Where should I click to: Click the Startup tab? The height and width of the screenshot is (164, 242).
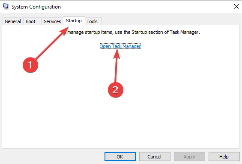click(x=74, y=21)
